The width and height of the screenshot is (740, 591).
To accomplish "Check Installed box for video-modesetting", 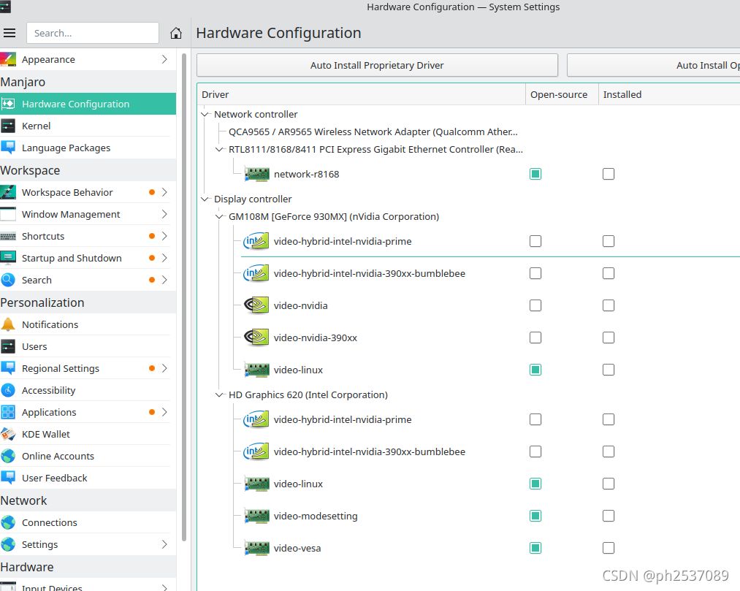I will (x=609, y=516).
